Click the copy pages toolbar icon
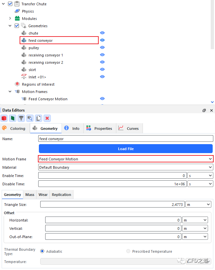 click(x=39, y=118)
